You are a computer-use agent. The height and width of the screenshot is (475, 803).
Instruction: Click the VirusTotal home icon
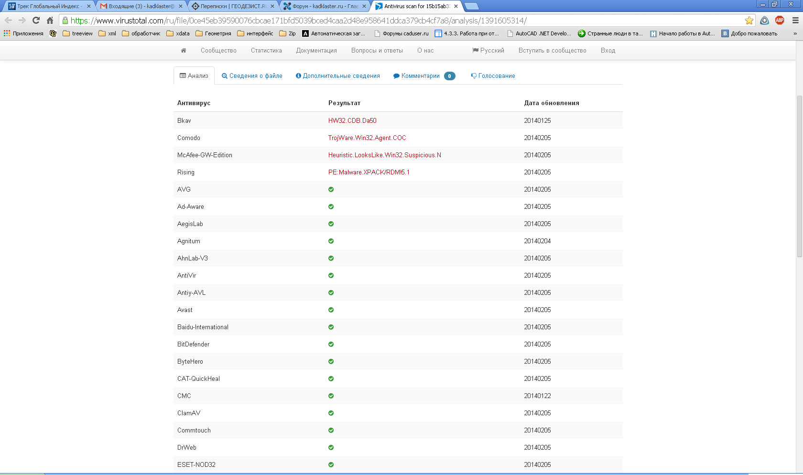point(184,51)
